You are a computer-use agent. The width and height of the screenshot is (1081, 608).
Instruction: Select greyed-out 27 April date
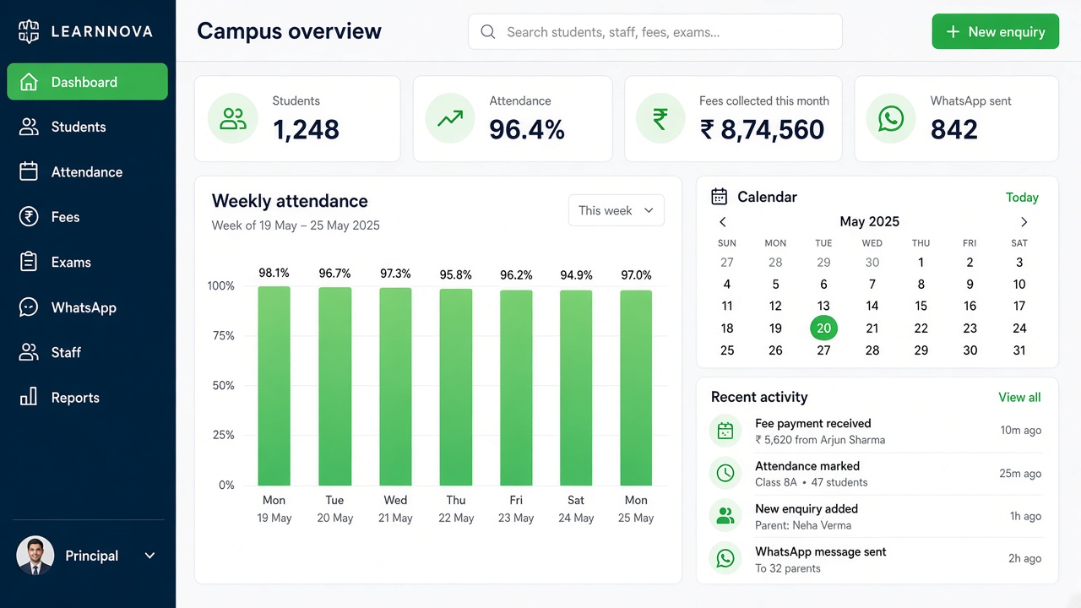click(x=727, y=263)
